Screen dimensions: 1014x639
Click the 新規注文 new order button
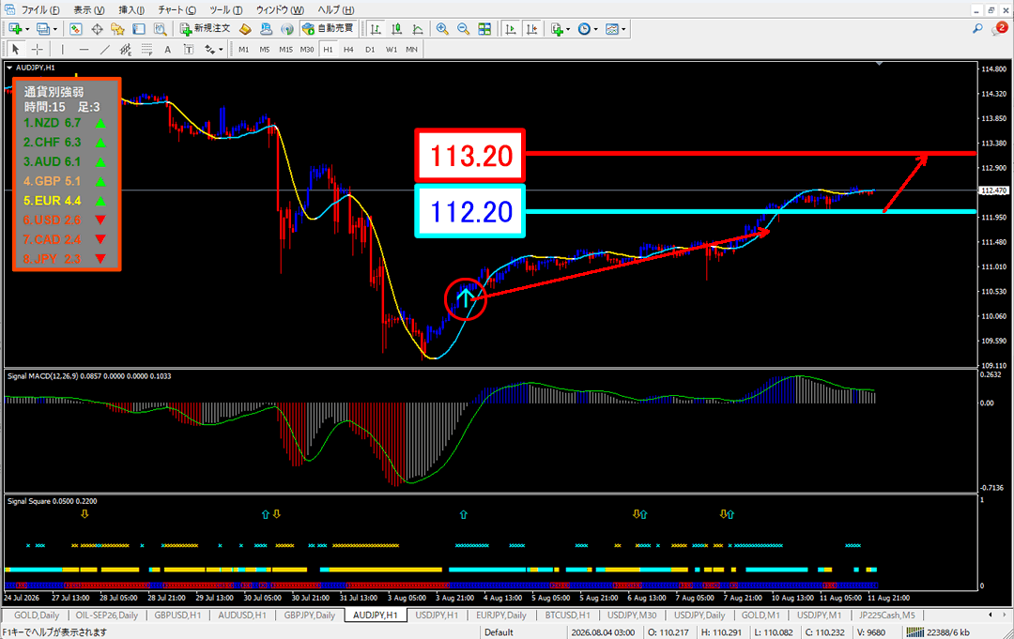[x=206, y=29]
